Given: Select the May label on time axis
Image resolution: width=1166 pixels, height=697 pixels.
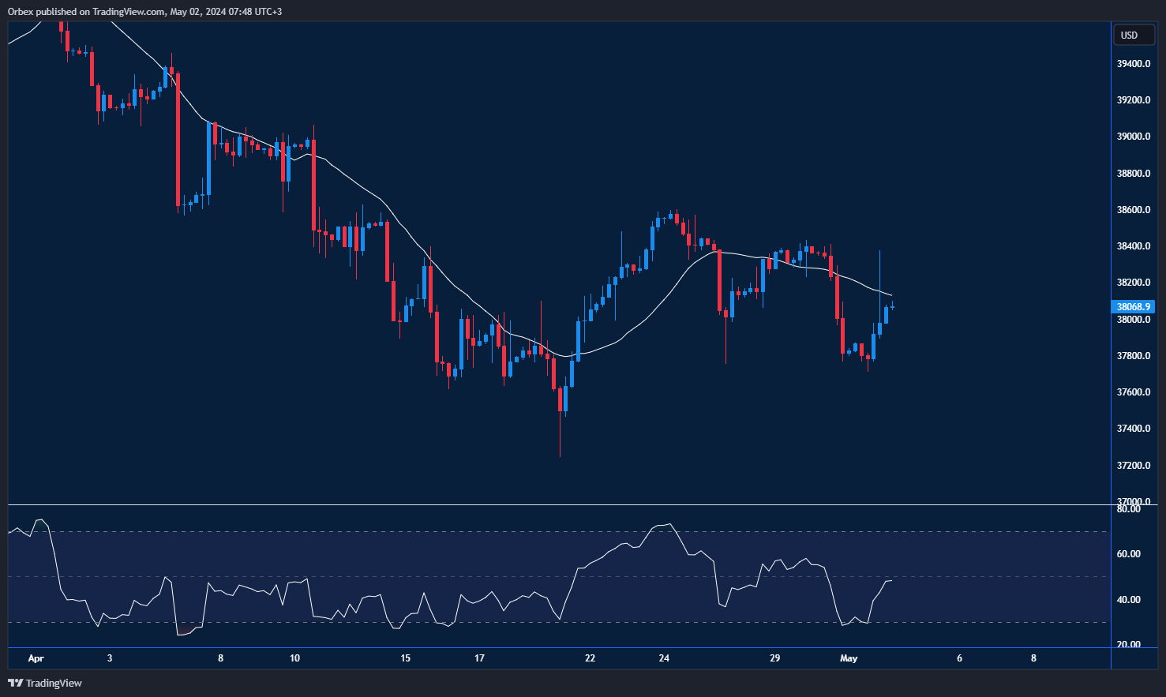Looking at the screenshot, I should 849,658.
